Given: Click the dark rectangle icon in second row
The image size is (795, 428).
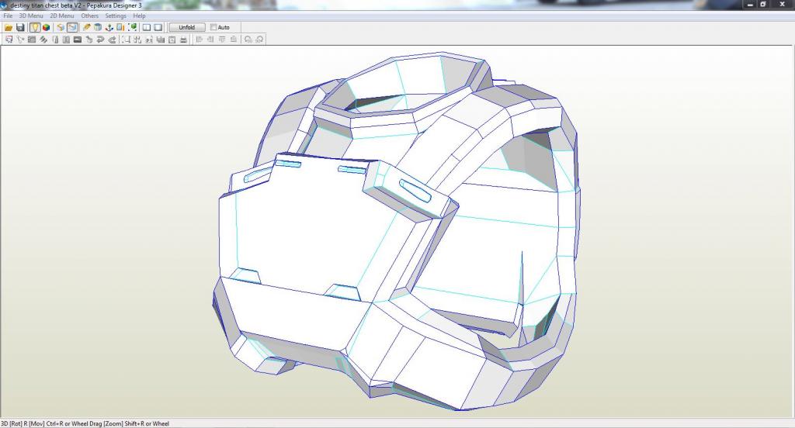Looking at the screenshot, I should point(78,40).
